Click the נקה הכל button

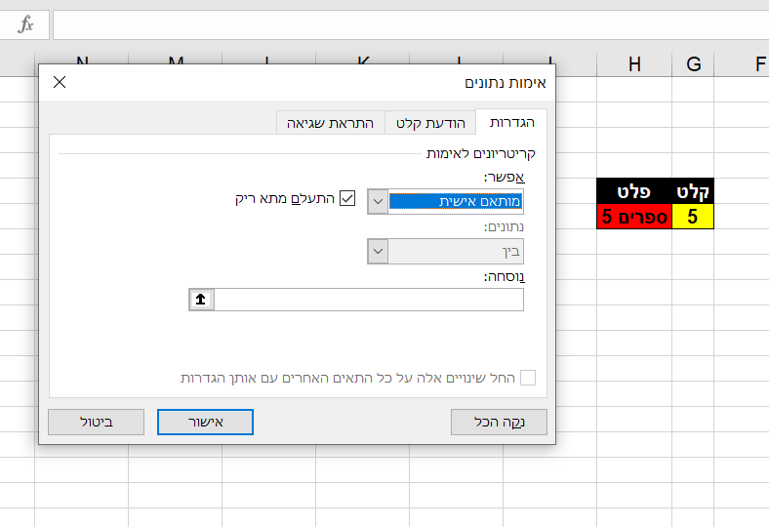click(x=499, y=423)
